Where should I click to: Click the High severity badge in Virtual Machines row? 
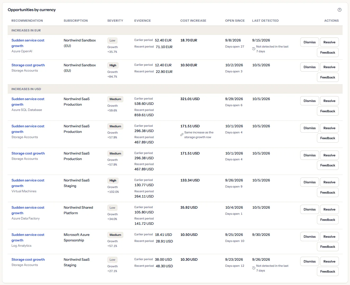(113, 181)
